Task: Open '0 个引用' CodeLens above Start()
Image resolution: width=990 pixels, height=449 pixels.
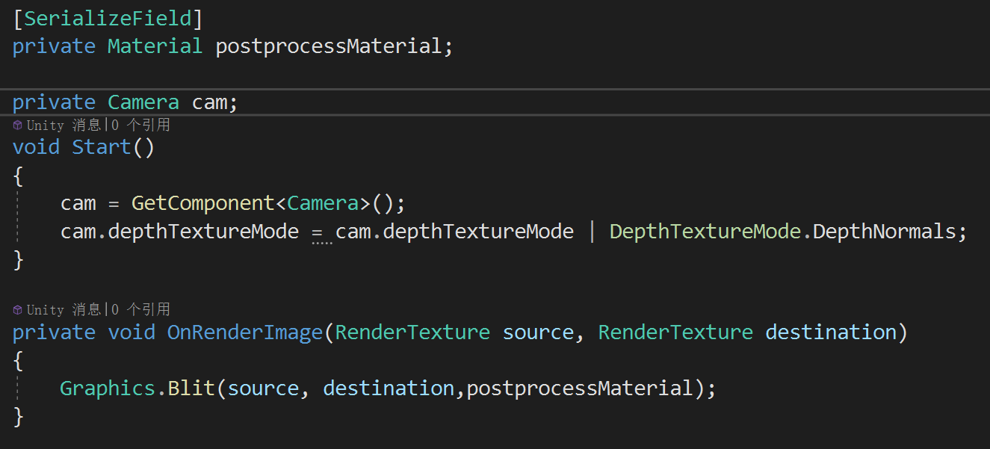Action: pyautogui.click(x=139, y=125)
